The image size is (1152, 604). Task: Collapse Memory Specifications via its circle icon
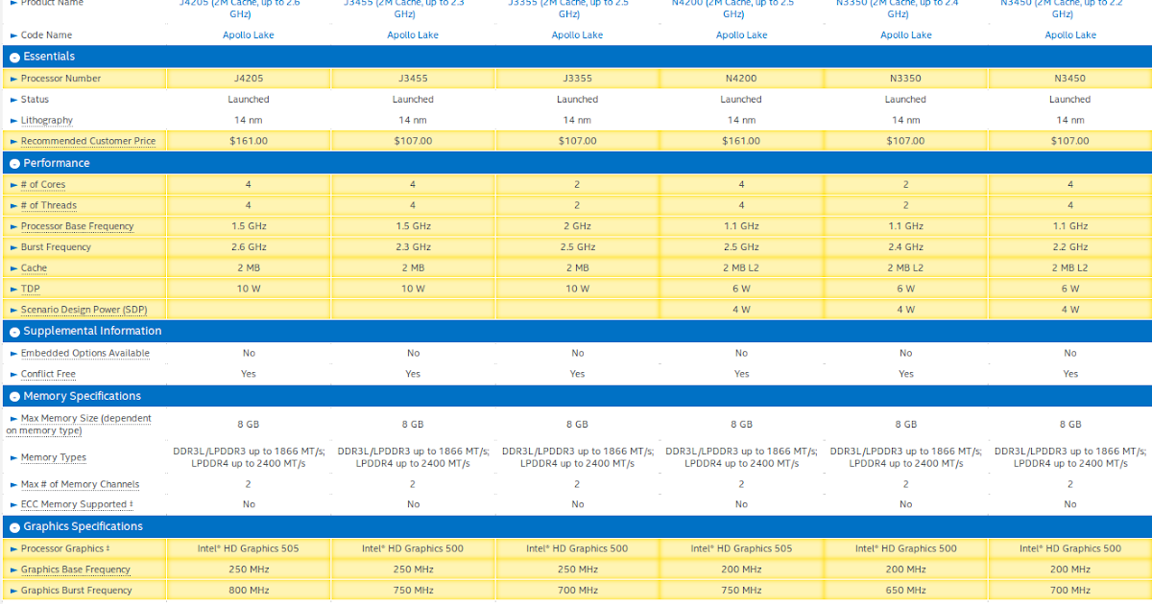[x=14, y=397]
